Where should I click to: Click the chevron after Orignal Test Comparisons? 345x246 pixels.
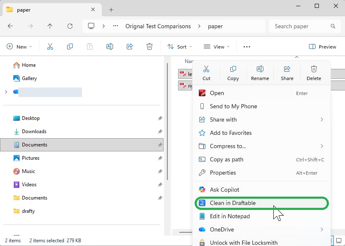click(199, 26)
